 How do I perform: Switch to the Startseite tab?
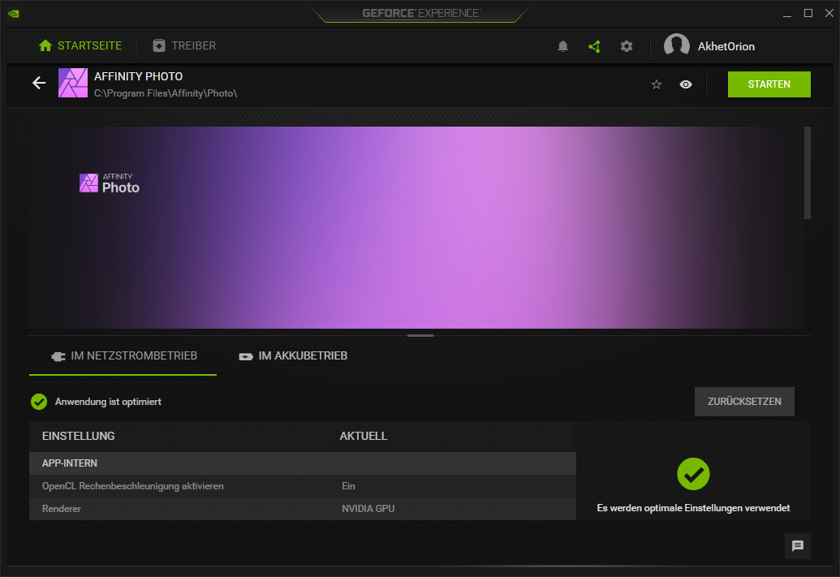[80, 45]
